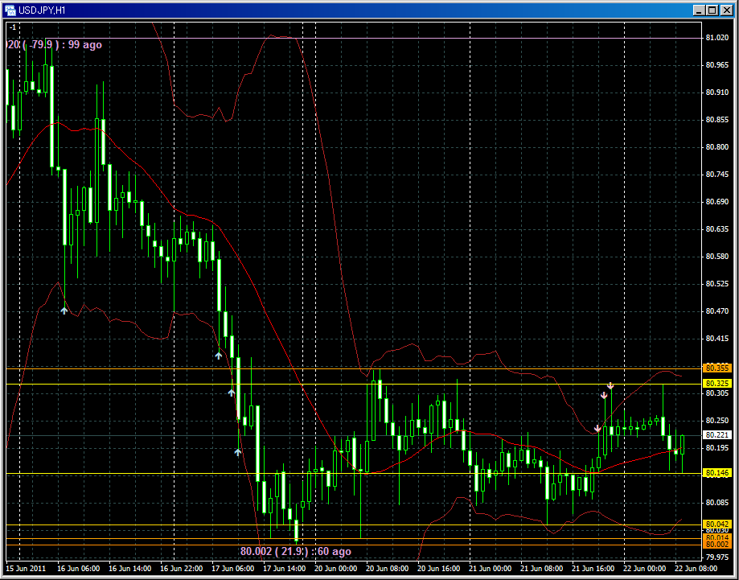Screen dimensions: 739x580
Task: Minimize the USDJPY,H1 chart window
Action: [x=696, y=10]
